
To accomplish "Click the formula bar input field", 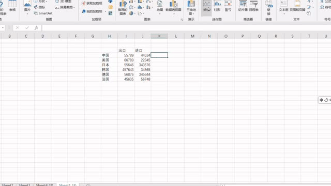I will (x=186, y=27).
